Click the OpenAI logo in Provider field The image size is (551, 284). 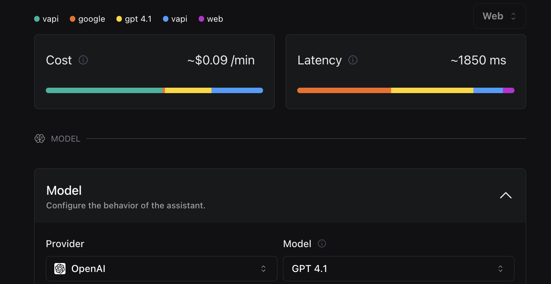coord(60,268)
